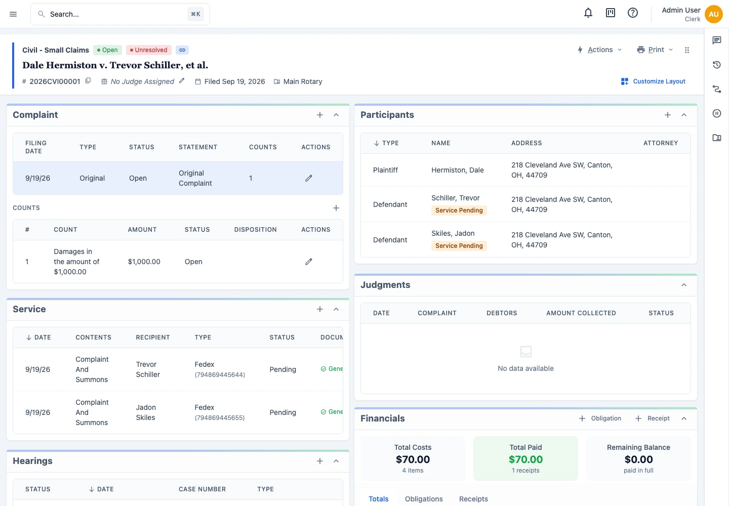Sort Service table by Date column

[x=38, y=338]
